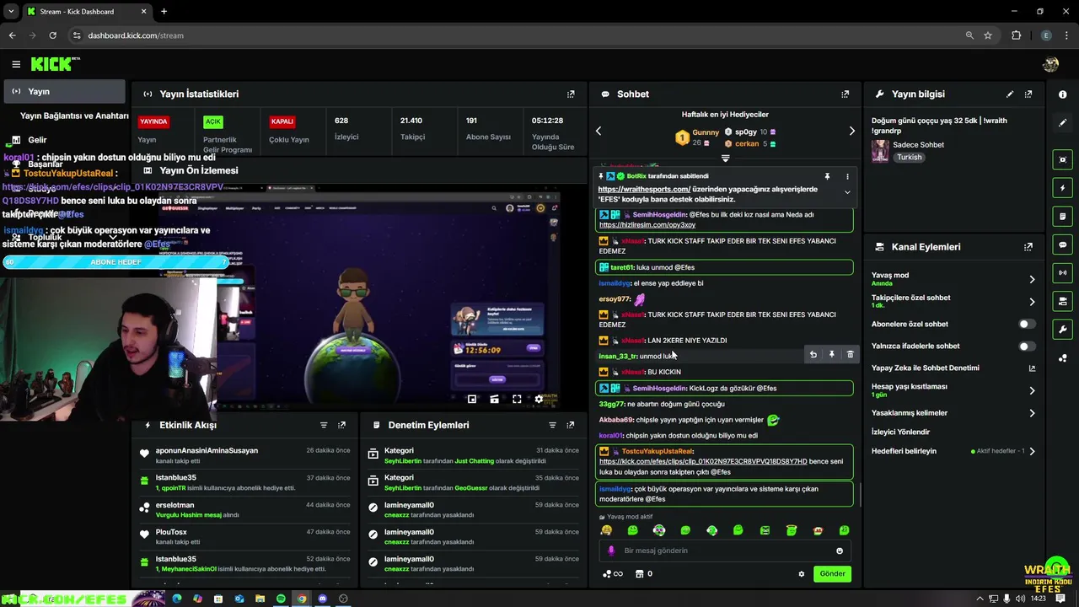Open Discord from the taskbar

[x=322, y=599]
